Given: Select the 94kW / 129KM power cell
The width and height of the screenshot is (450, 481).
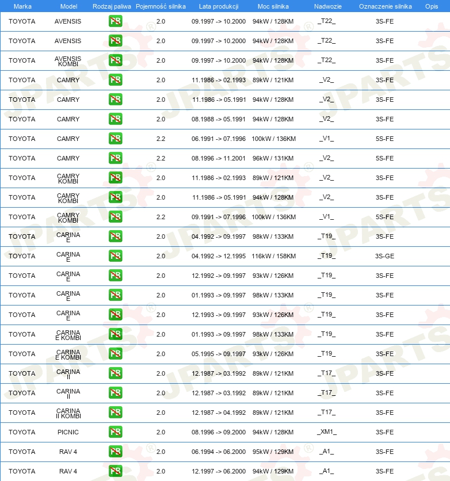Looking at the screenshot, I should (273, 471).
